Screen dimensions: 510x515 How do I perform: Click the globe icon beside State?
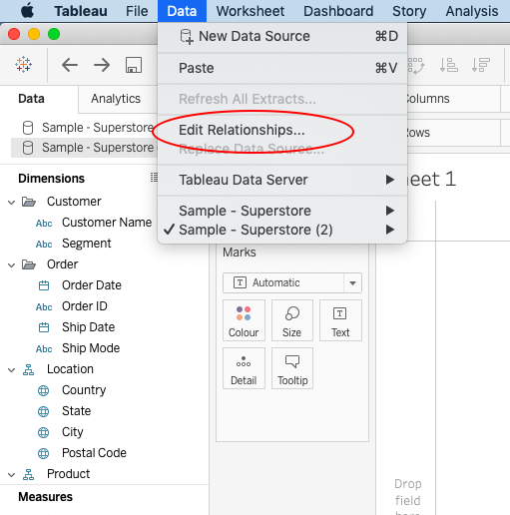click(x=43, y=411)
